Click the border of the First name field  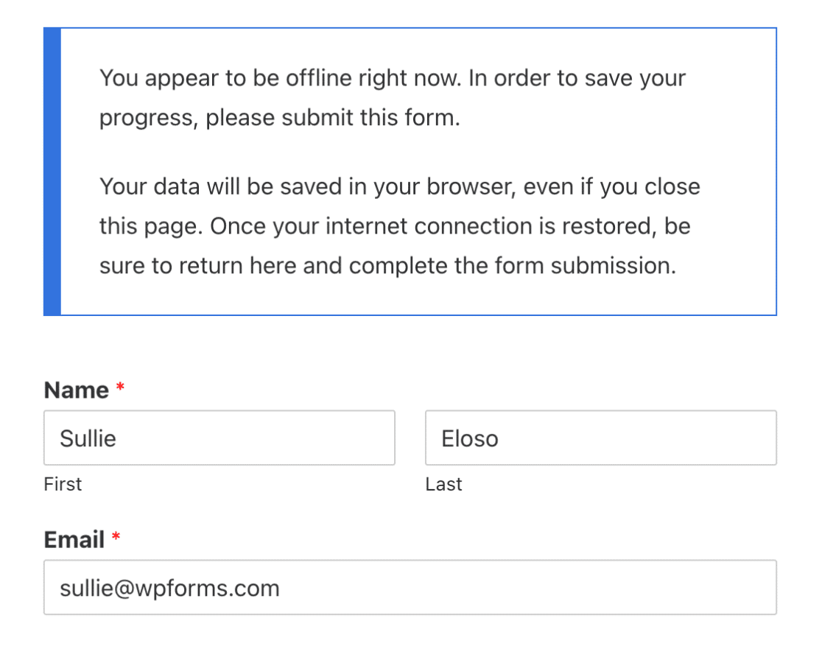click(219, 411)
